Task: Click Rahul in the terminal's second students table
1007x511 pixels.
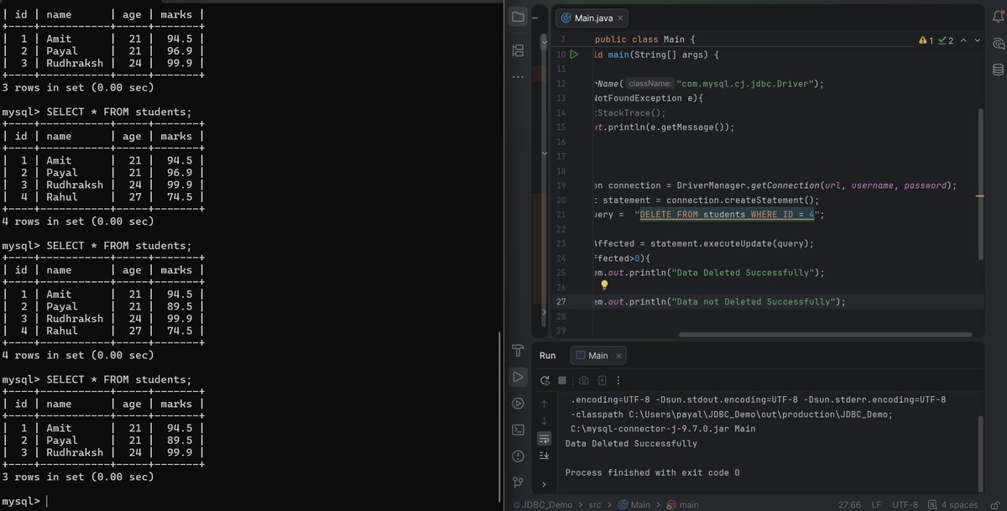Action: point(62,197)
